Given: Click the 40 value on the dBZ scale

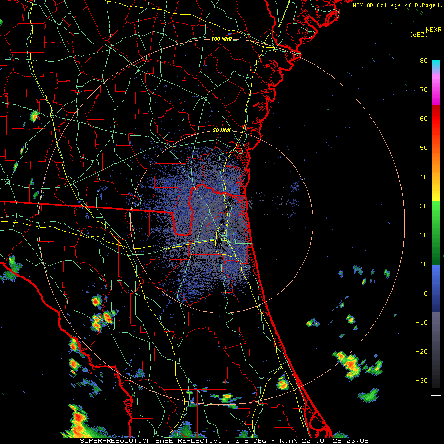Looking at the screenshot, I should click(424, 177).
